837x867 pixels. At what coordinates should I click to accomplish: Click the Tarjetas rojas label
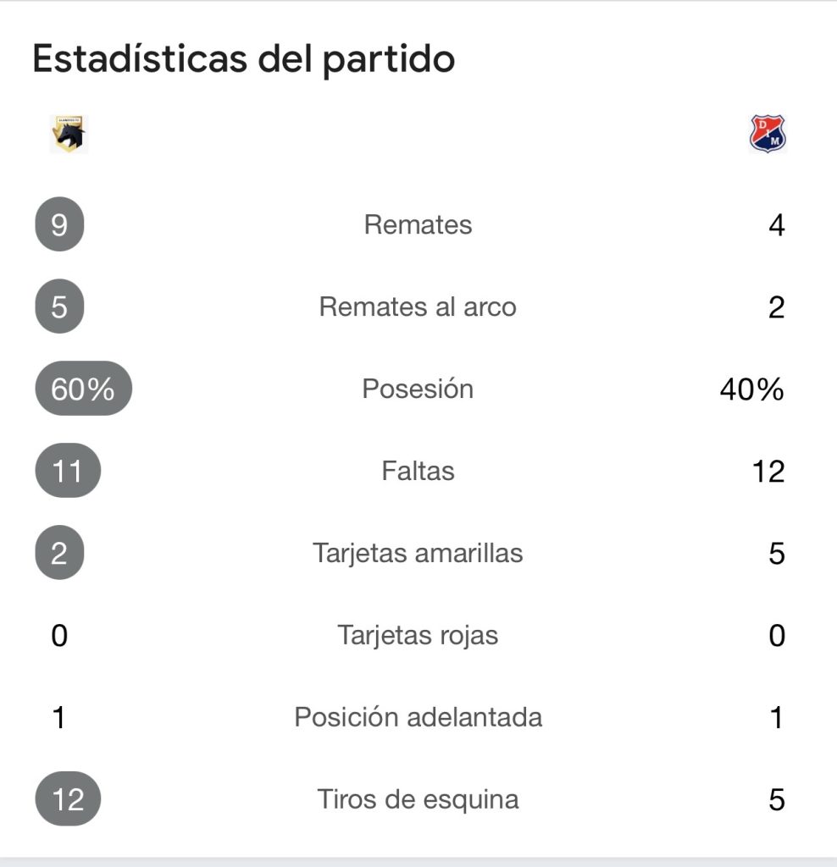coord(418,635)
